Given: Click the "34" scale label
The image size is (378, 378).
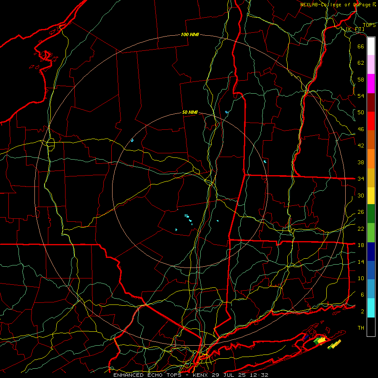Looking at the screenshot, I should (361, 178).
